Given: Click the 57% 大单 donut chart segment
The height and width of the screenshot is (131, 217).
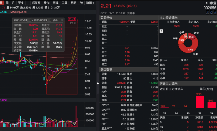Looking at the screenshot, I should pyautogui.click(x=191, y=49).
